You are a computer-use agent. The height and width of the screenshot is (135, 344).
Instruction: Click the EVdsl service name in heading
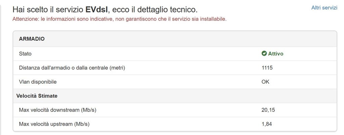[x=97, y=9]
